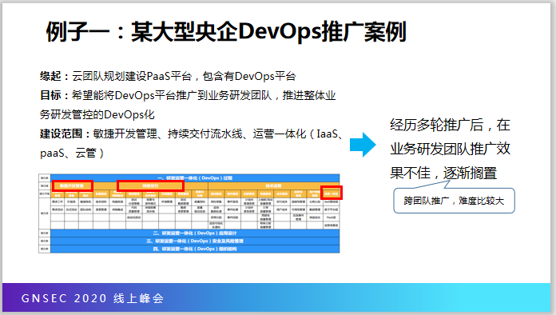This screenshot has height=315, width=556.
Task: Click the line "paaS、云管）"
Action: (x=72, y=153)
